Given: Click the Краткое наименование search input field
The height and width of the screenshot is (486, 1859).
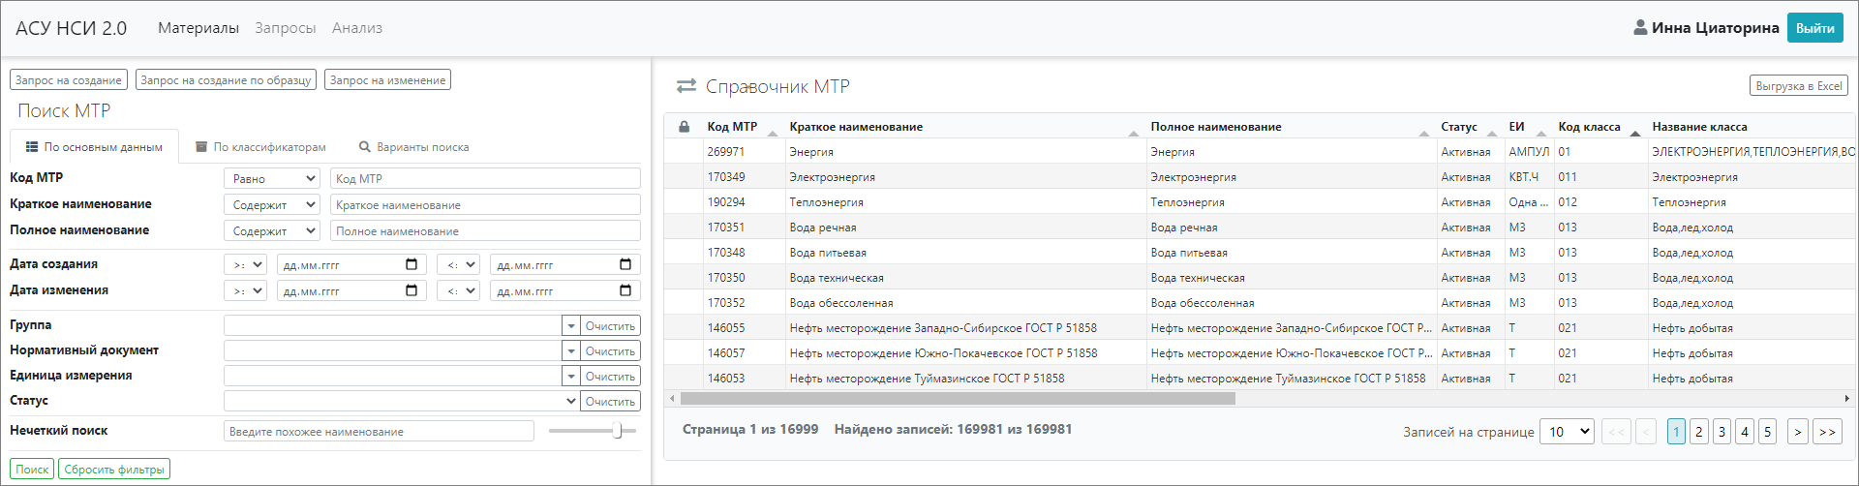Looking at the screenshot, I should click(x=484, y=205).
